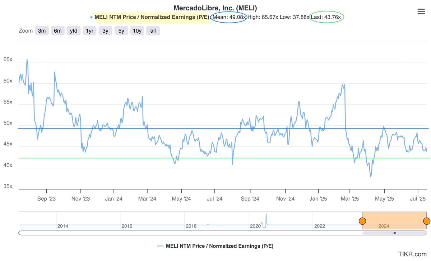431x261 pixels.
Task: Click the TIKR.com credit text
Action: [412, 254]
